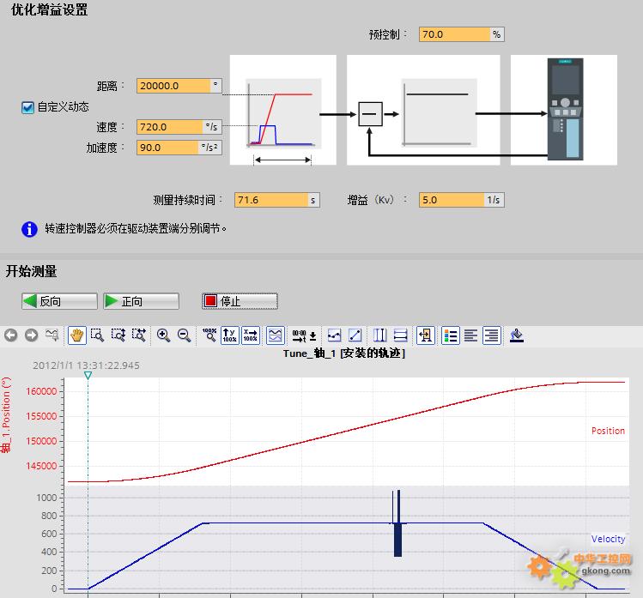Select the vertical zoom selection tool

[118, 335]
